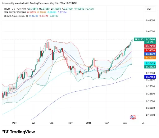Click the 0.25000 price axis label
This screenshot has height=138, width=159.
point(150,86)
